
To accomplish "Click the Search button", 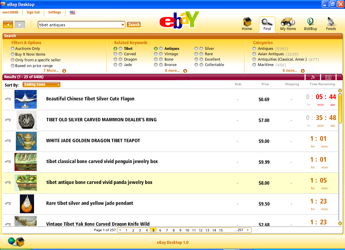I will tap(134, 25).
